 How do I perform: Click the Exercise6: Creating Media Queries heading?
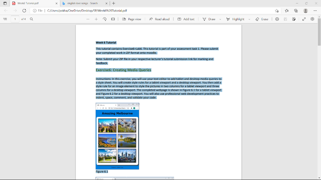[124, 70]
